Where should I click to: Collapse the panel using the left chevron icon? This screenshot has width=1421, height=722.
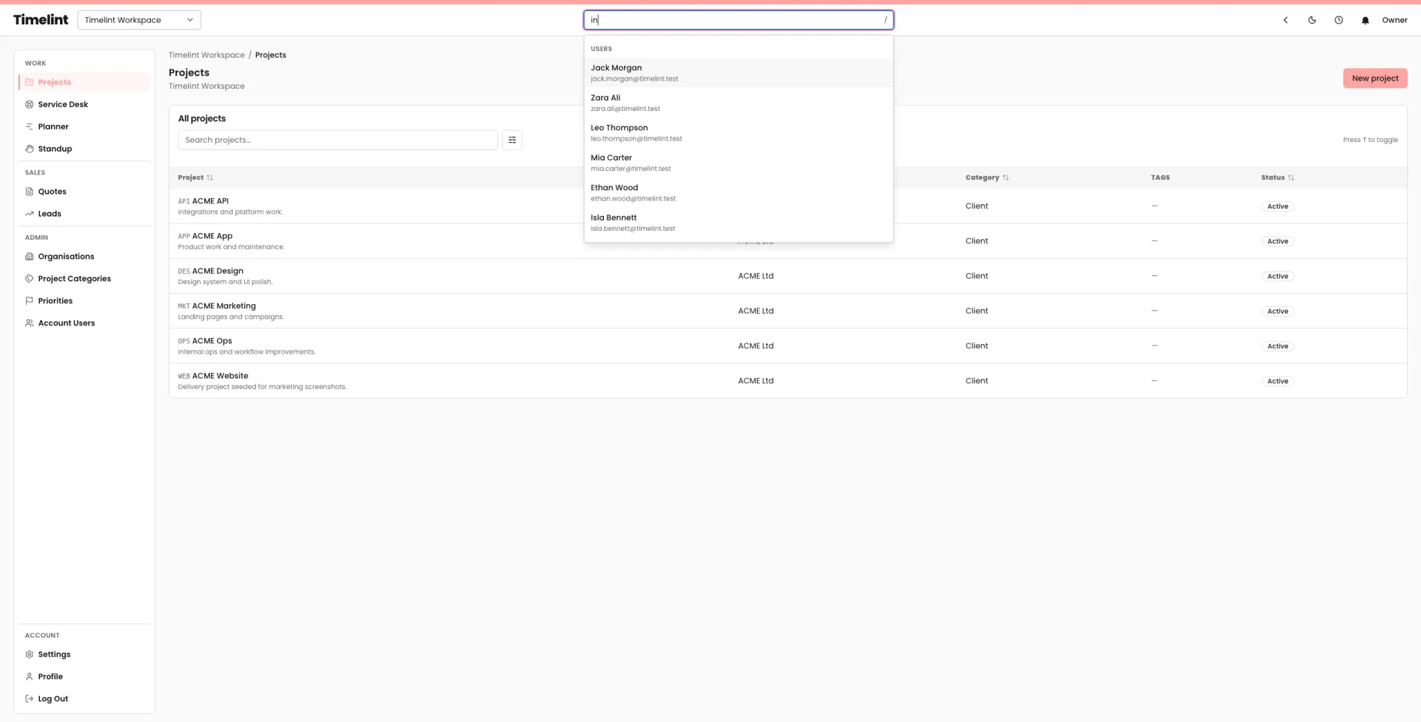1285,20
